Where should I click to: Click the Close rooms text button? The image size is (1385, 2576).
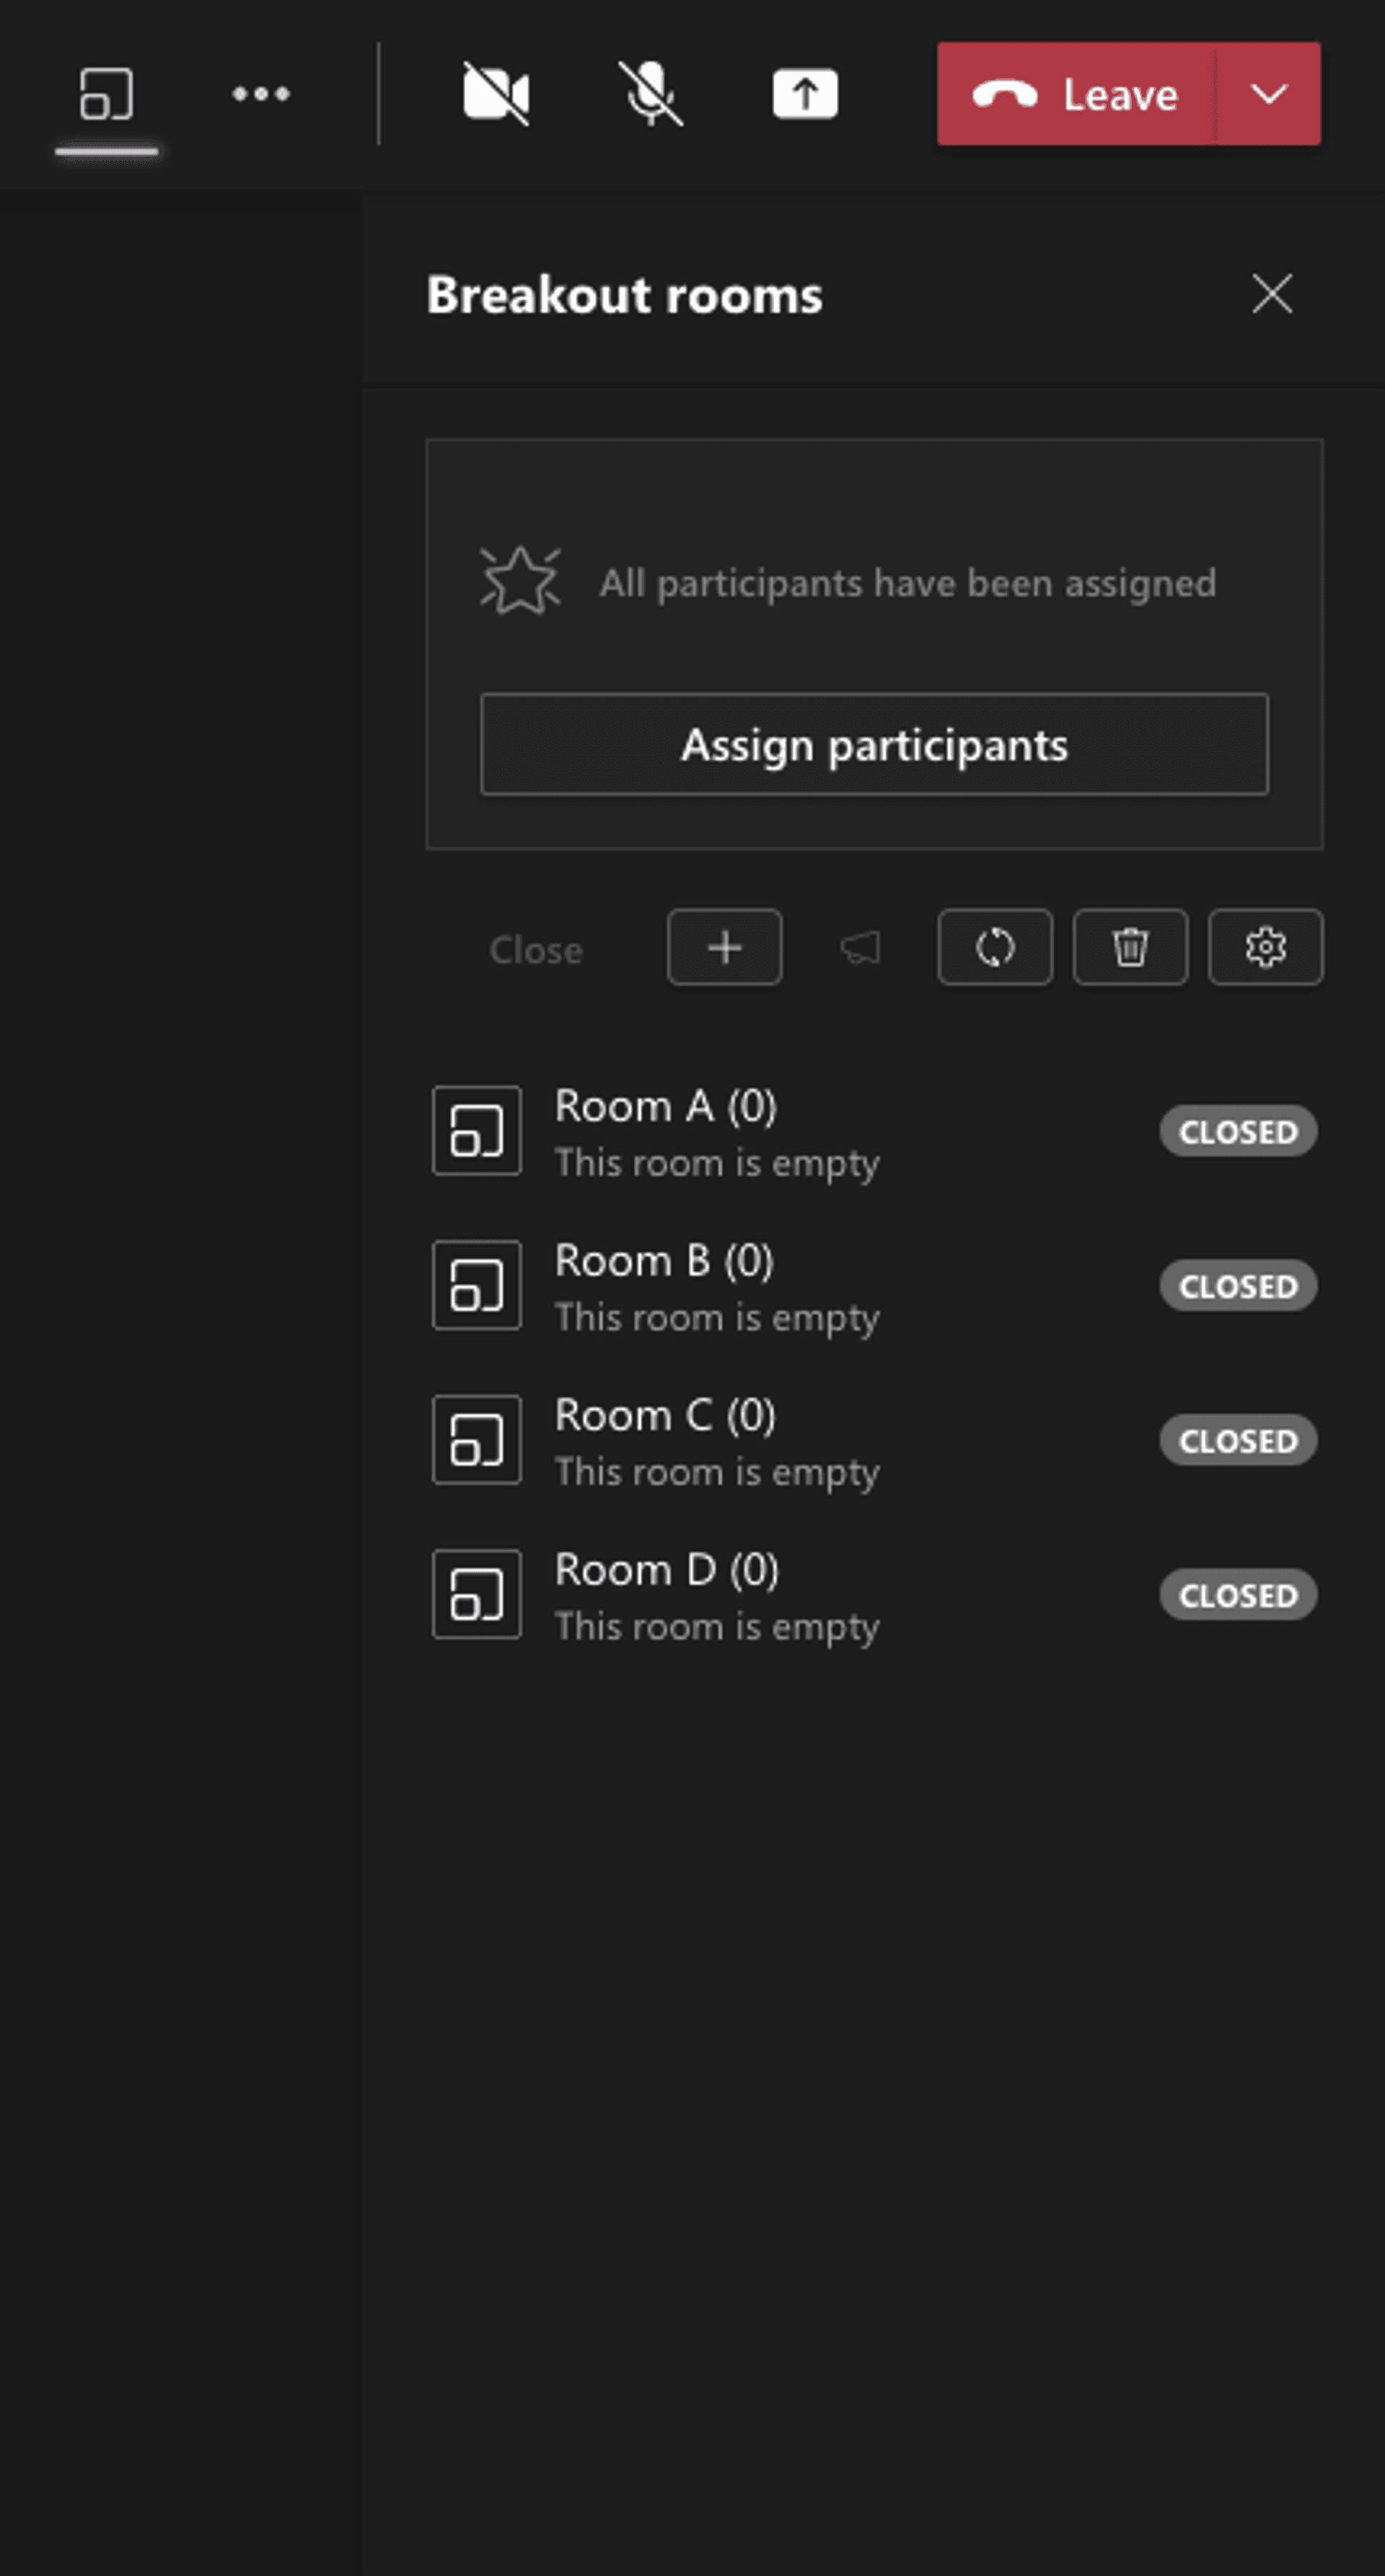[x=536, y=950]
